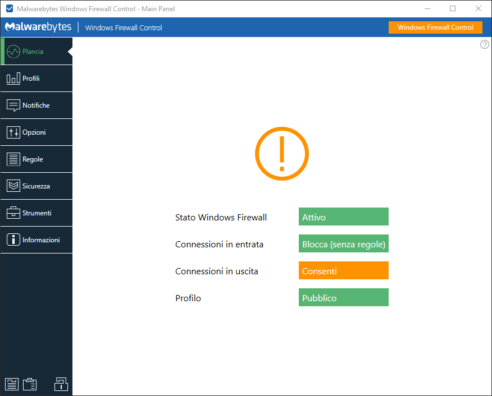492x396 pixels.
Task: Open the Plancia dashboard tab
Action: point(37,52)
